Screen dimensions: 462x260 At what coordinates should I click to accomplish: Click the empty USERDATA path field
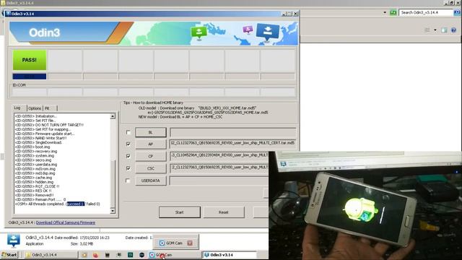(x=219, y=181)
